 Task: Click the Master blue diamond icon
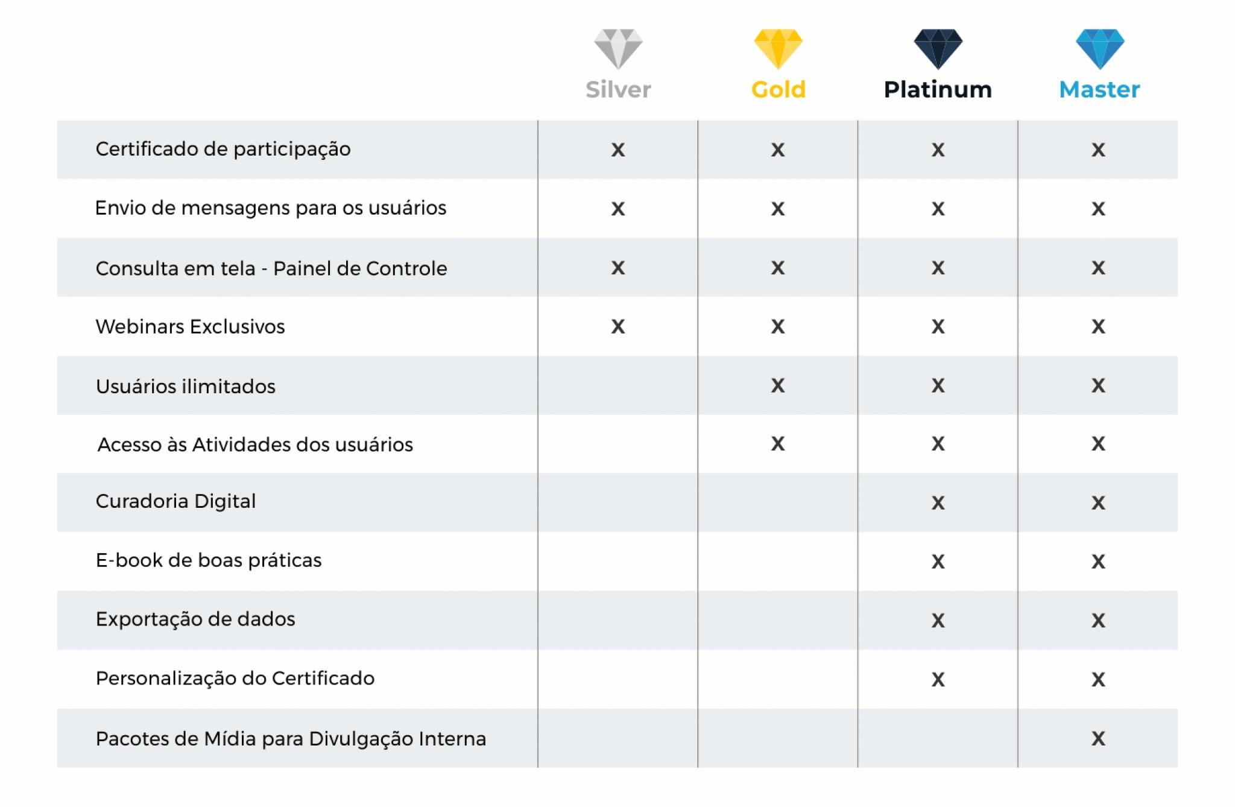coord(1100,49)
